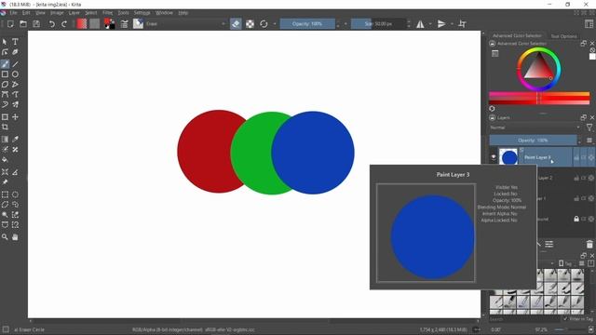Select the Zoom tool
This screenshot has height=335, width=596.
coord(5,237)
